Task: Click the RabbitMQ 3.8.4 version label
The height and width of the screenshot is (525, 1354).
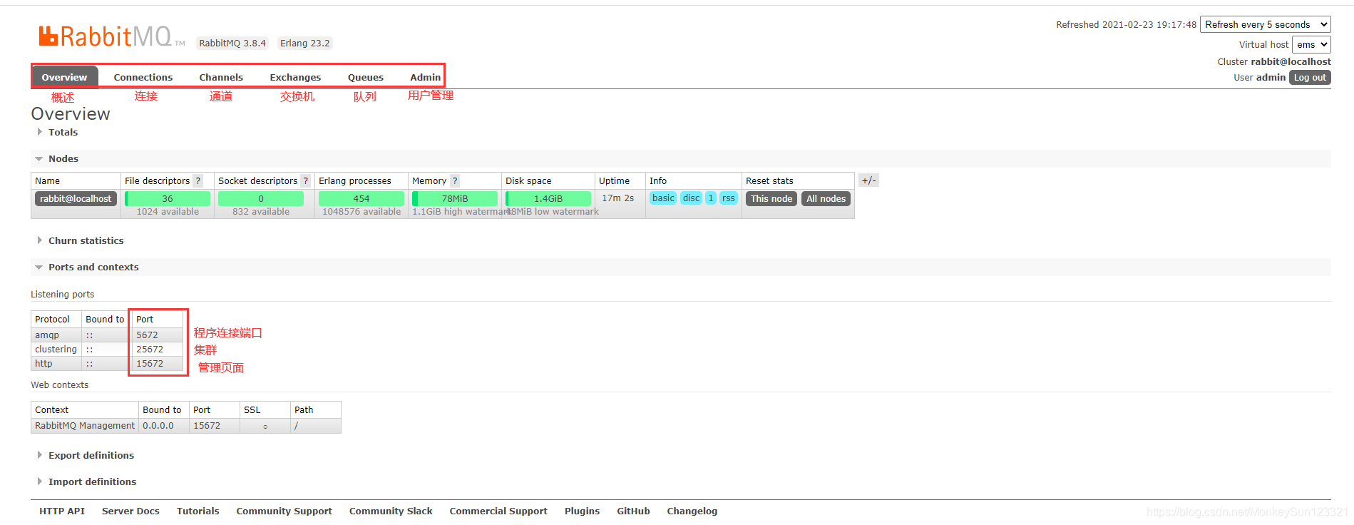Action: pyautogui.click(x=232, y=43)
